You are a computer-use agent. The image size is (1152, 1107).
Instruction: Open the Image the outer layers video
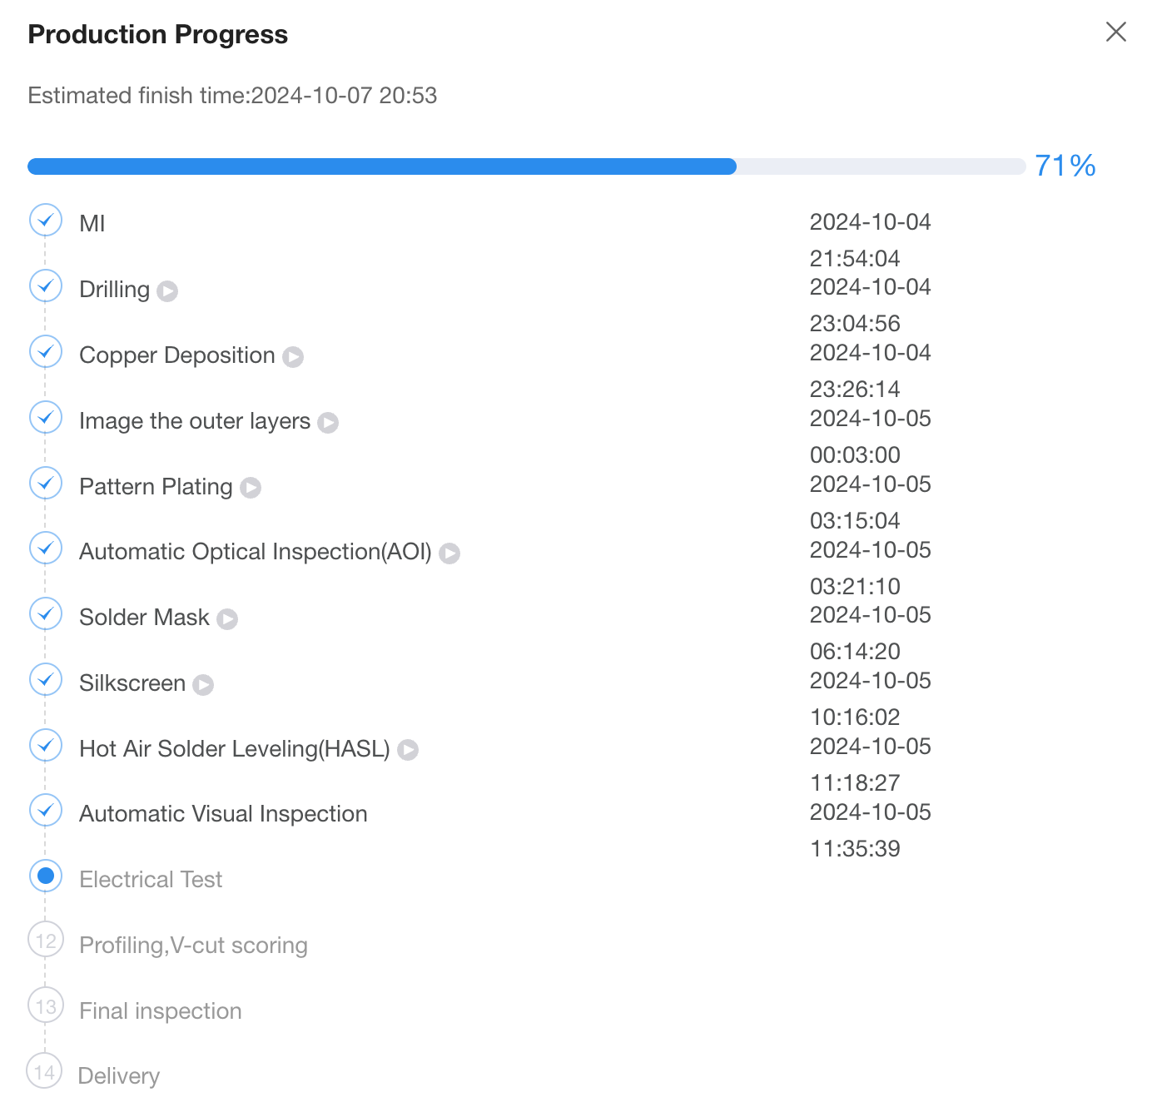pyautogui.click(x=329, y=423)
